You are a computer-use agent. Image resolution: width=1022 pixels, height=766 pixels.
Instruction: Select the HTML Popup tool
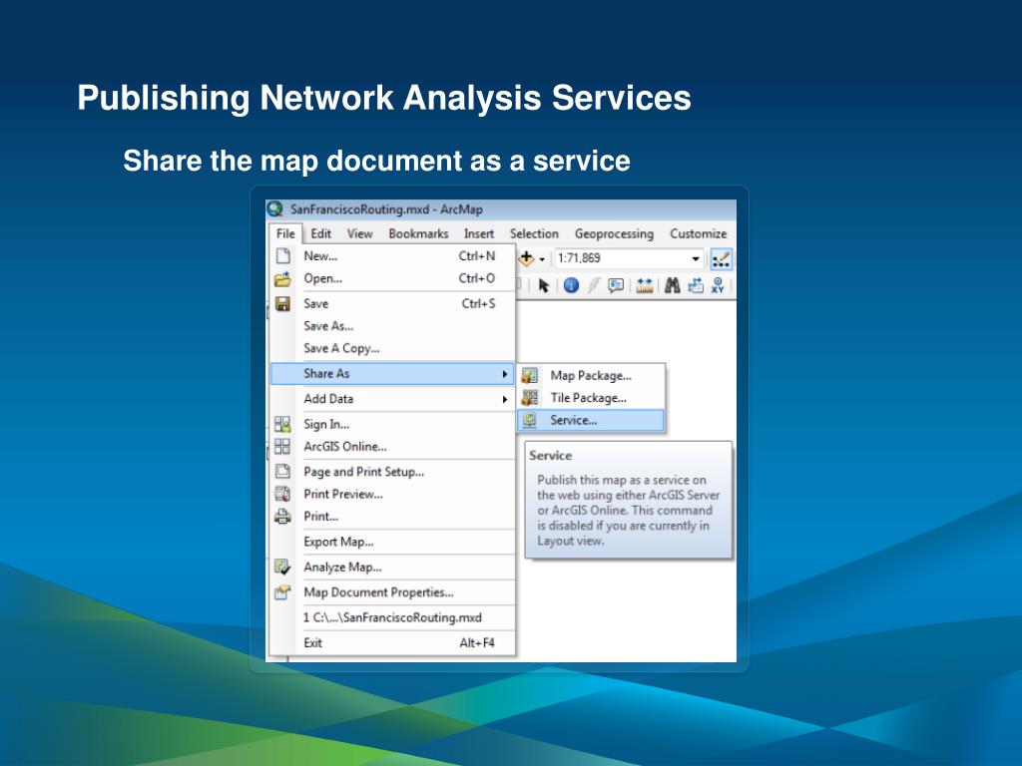pos(615,285)
